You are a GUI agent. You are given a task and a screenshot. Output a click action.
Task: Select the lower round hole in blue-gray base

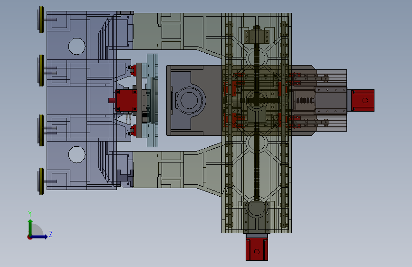[x=77, y=154]
